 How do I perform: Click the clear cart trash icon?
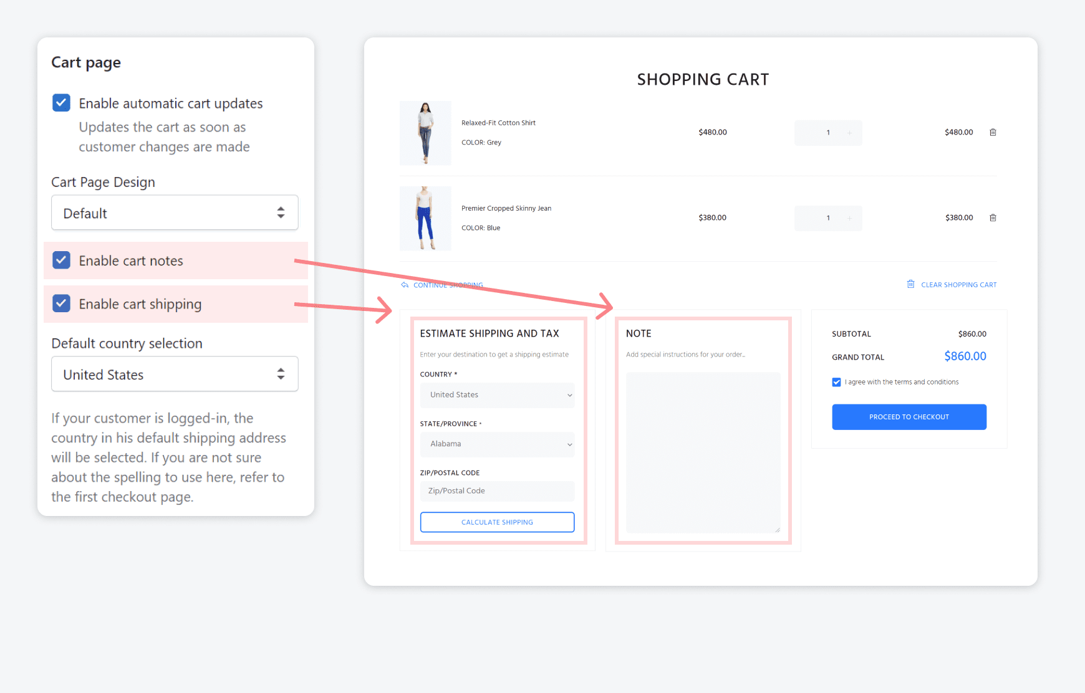(911, 284)
